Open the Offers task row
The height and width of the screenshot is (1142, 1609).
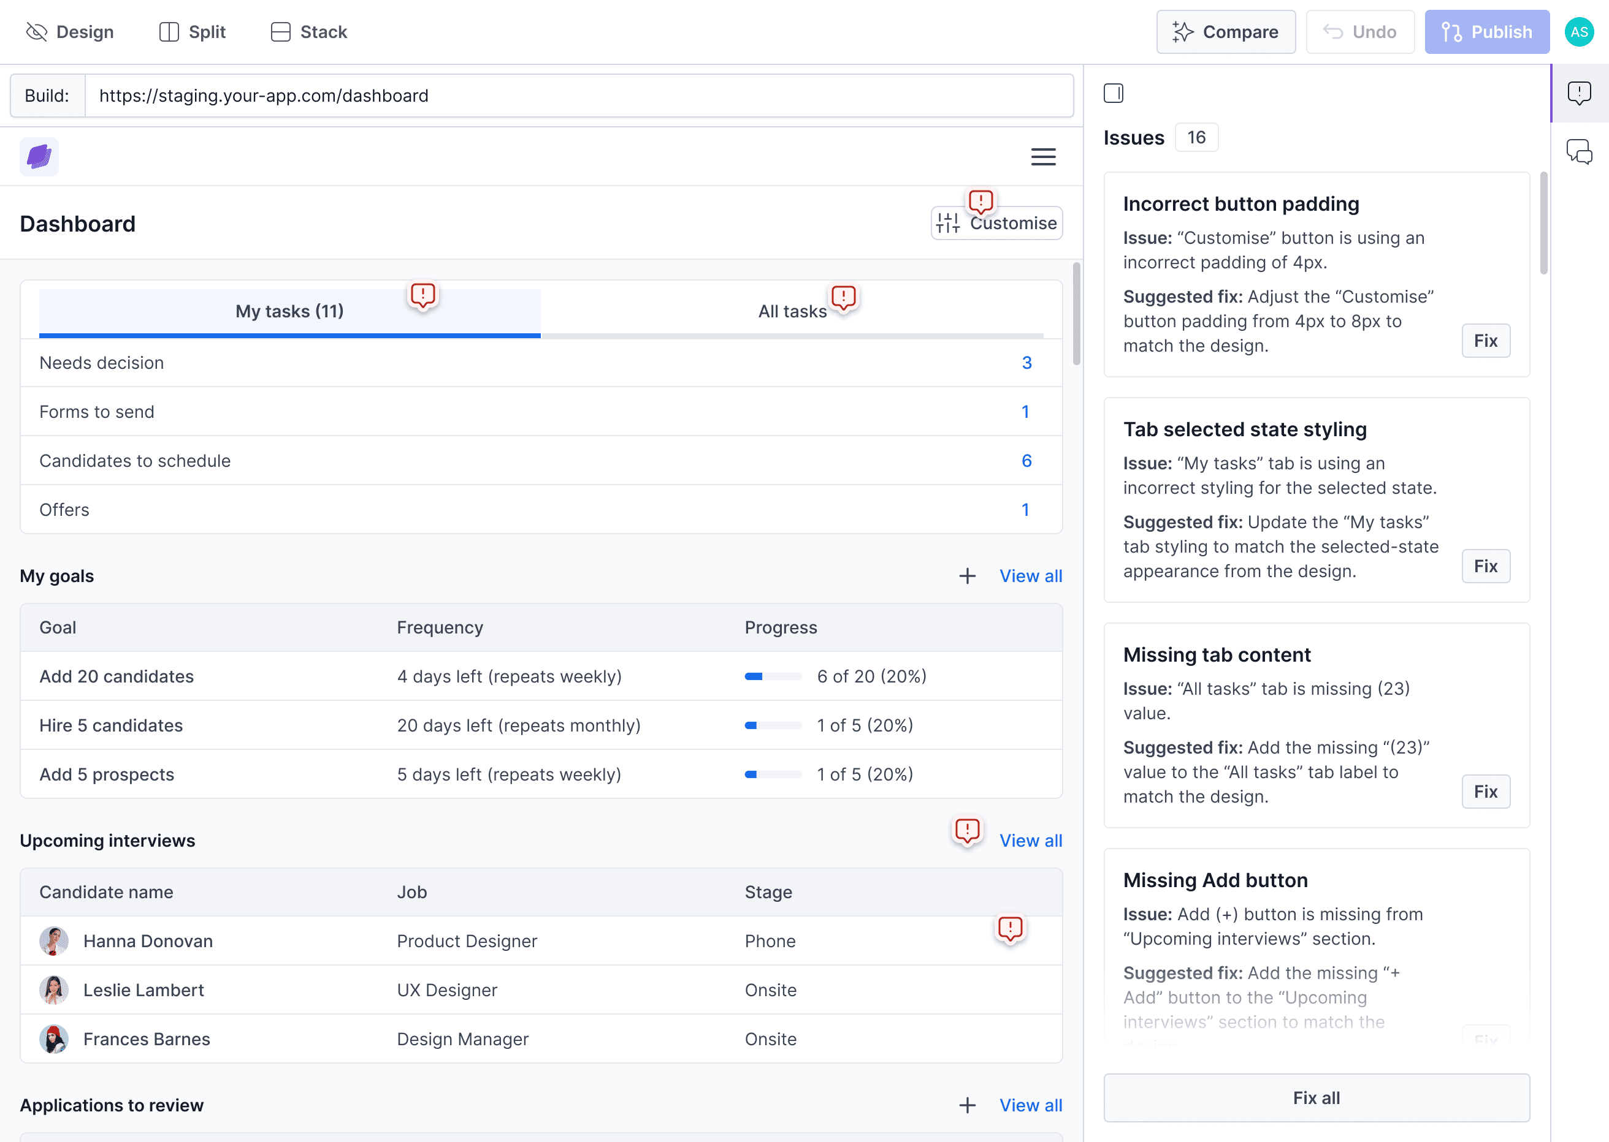tap(541, 510)
